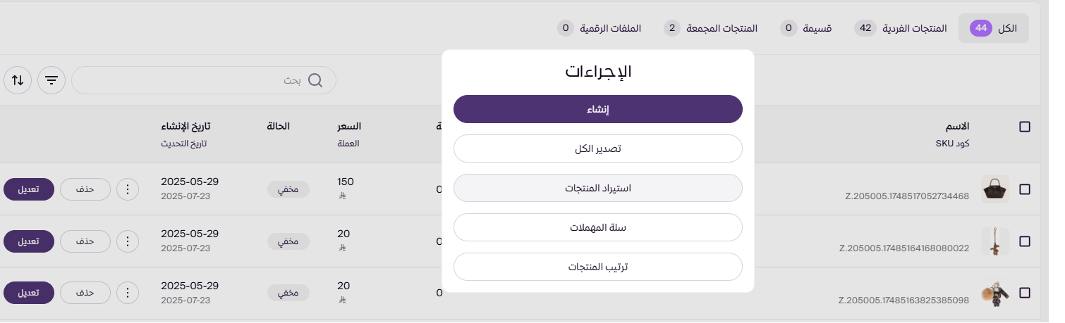The image size is (1065, 323).
Task: Open three-dot menu for second product
Action: point(128,241)
